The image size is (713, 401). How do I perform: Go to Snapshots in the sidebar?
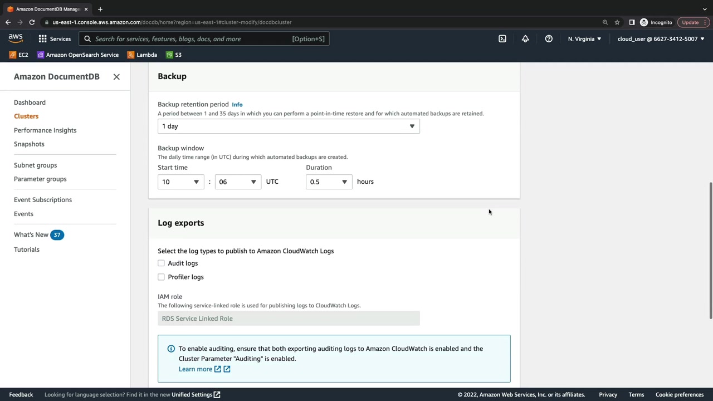[x=29, y=144]
